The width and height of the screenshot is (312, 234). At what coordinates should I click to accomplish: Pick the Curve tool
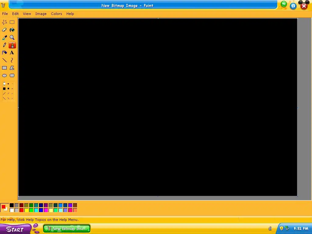[x=12, y=60]
